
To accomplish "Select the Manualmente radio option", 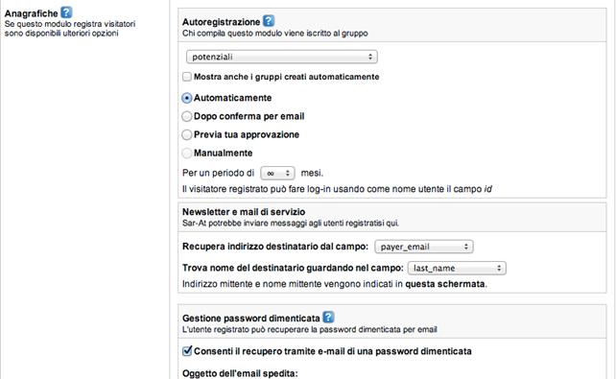I will (x=187, y=154).
